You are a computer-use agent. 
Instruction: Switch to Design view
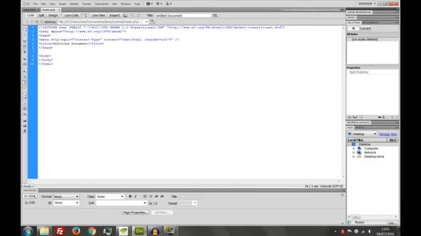53,16
